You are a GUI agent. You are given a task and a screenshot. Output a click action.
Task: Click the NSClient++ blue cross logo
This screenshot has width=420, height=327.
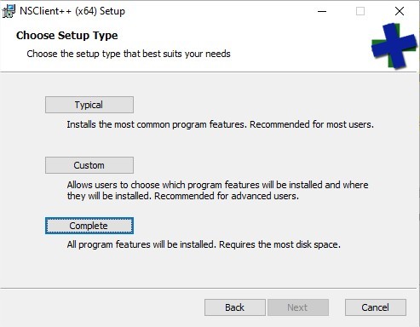pos(394,46)
